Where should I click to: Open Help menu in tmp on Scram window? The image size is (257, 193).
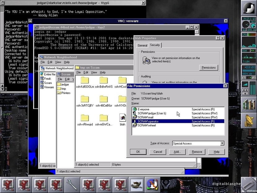point(102,72)
